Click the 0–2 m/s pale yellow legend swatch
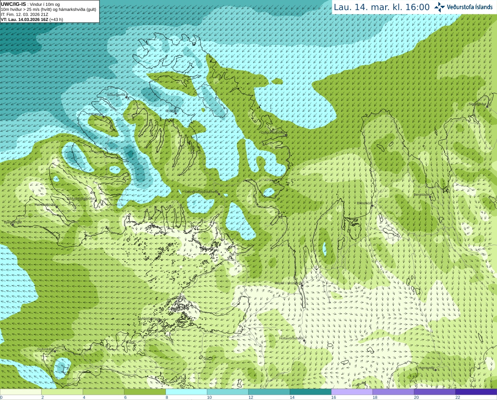Screen dimensions: 497x400 pos(21,392)
